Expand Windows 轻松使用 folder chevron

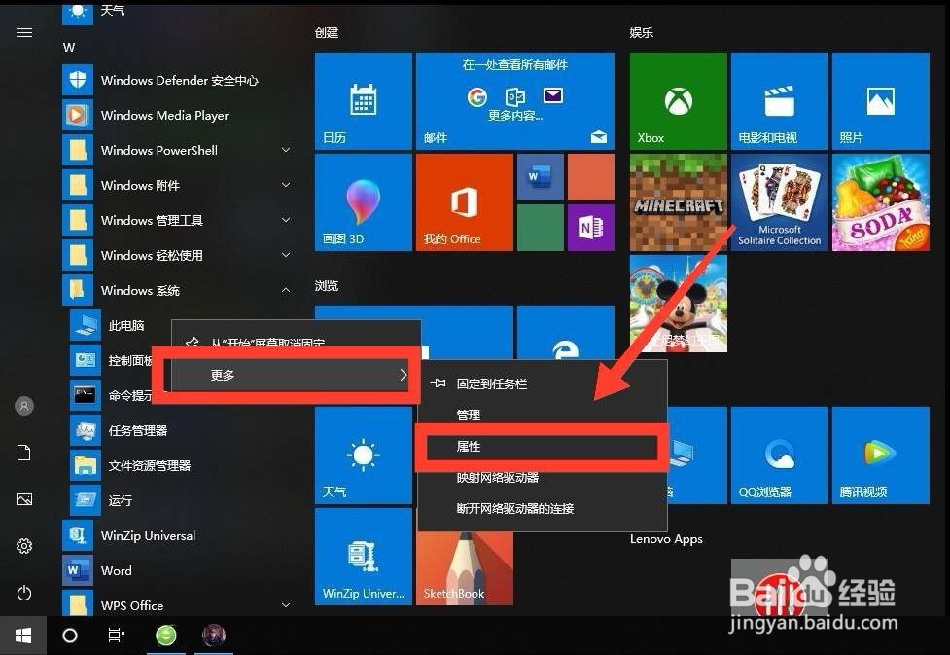coord(286,255)
